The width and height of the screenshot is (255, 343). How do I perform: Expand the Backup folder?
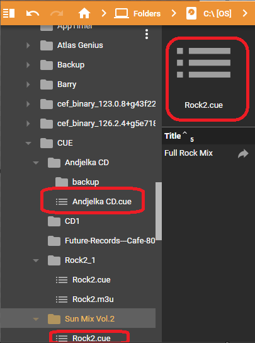(28, 65)
